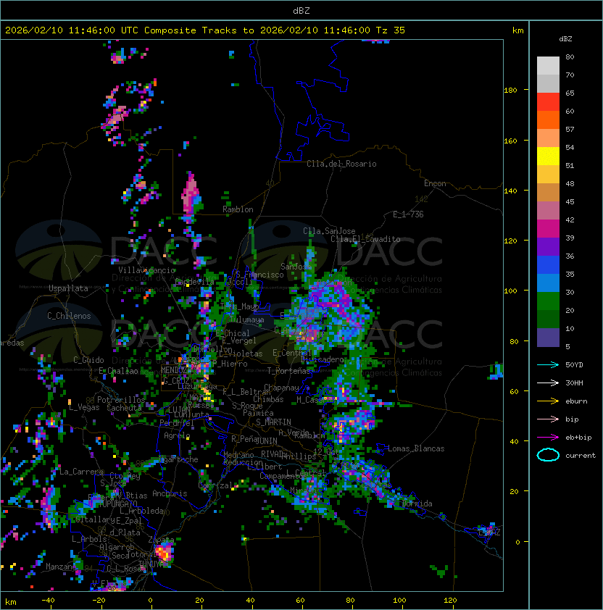Click the 'Villavicencio' map label
Screen dimensions: 603x610
click(146, 270)
